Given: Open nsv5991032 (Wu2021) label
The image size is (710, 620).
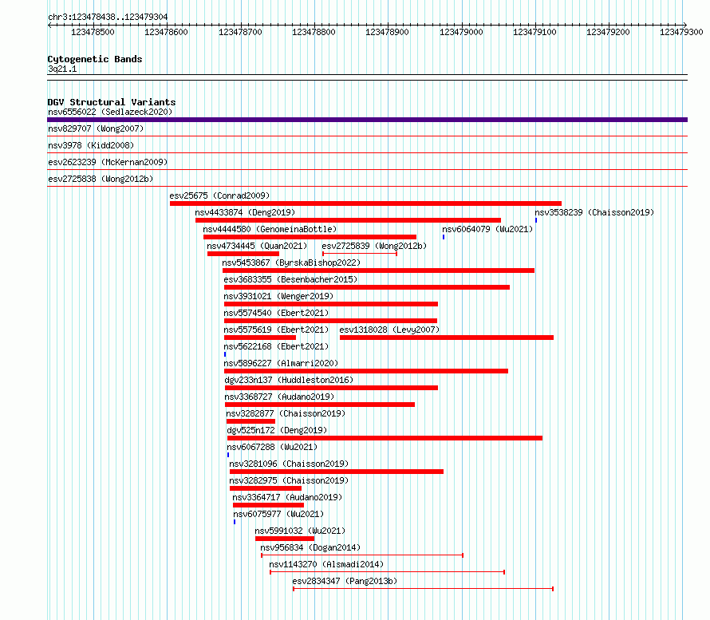Looking at the screenshot, I should tap(300, 531).
